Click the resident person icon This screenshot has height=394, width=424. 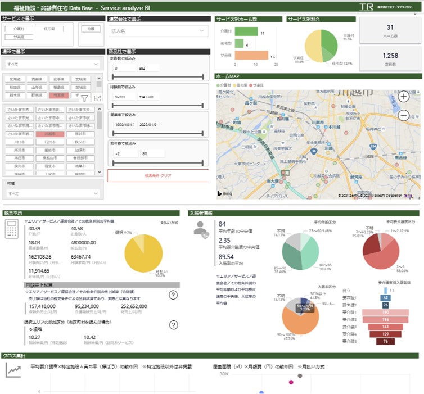(201, 230)
